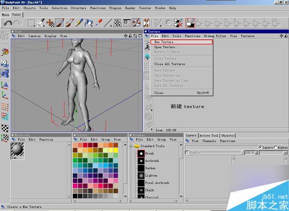The image size is (289, 211).
Task: Open Group menu in Colors panel
Action: [106, 140]
